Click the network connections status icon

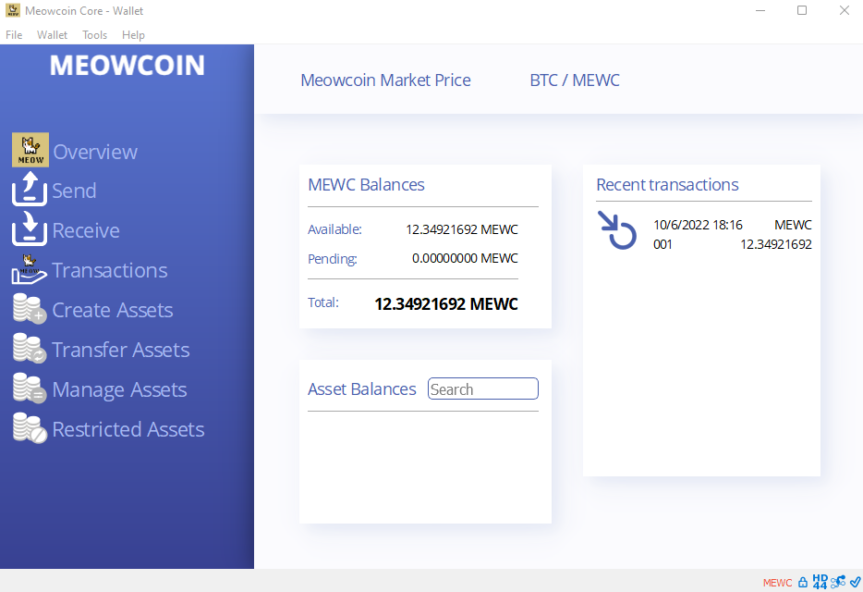click(x=838, y=582)
